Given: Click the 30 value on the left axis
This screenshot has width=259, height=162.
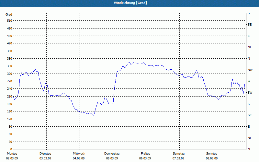Looking at the screenshot, I should pos(10,142).
